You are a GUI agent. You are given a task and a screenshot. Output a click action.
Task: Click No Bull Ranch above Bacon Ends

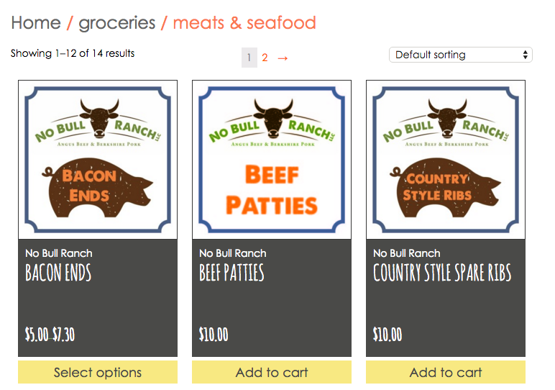(x=59, y=253)
